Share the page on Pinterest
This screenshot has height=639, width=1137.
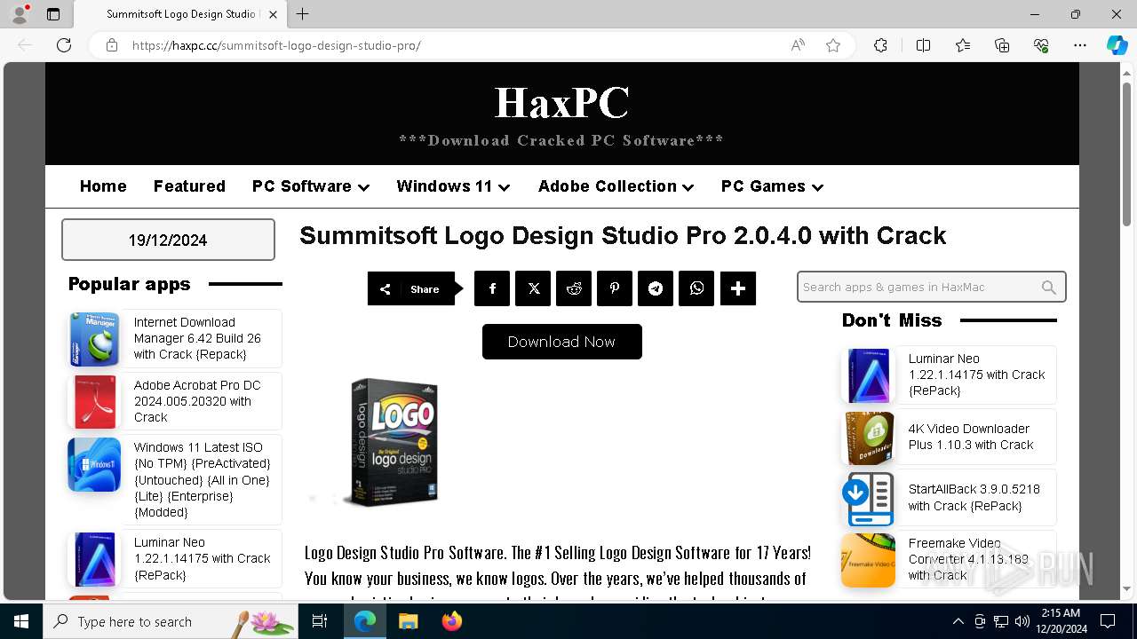coord(615,288)
